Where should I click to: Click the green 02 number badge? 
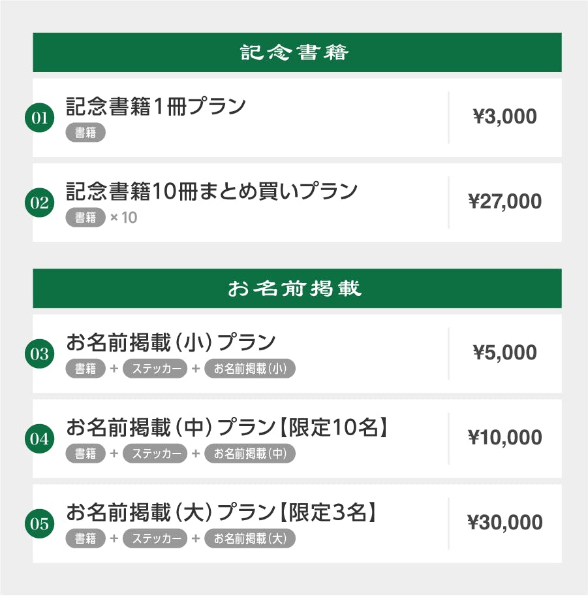tap(39, 203)
